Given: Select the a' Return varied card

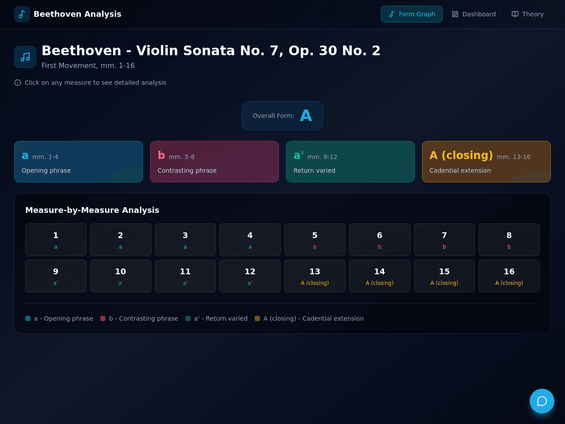Looking at the screenshot, I should click(x=350, y=162).
